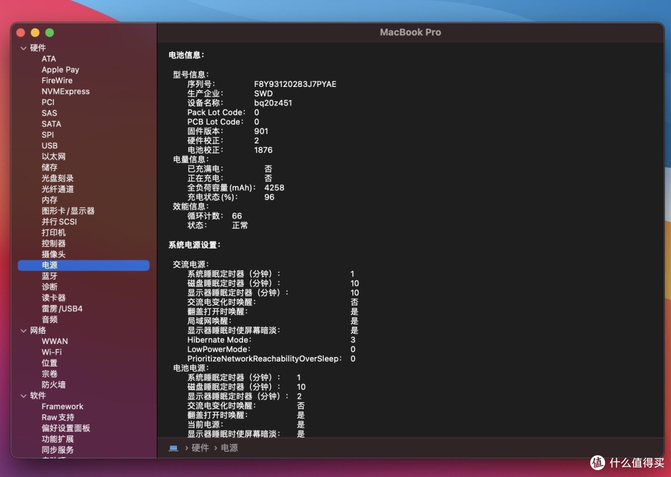Select 并行 SCSI in the sidebar
671x477 pixels.
(x=59, y=222)
